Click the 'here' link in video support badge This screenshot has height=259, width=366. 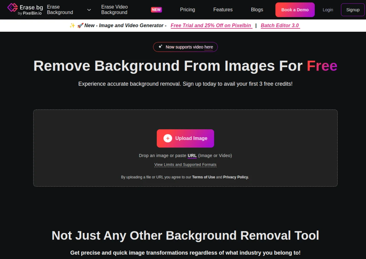[209, 47]
